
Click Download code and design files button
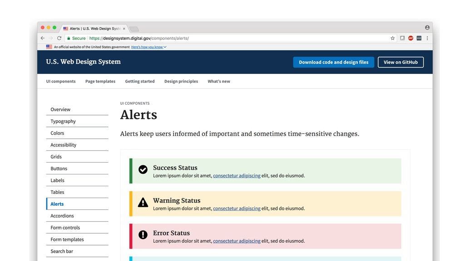[334, 62]
